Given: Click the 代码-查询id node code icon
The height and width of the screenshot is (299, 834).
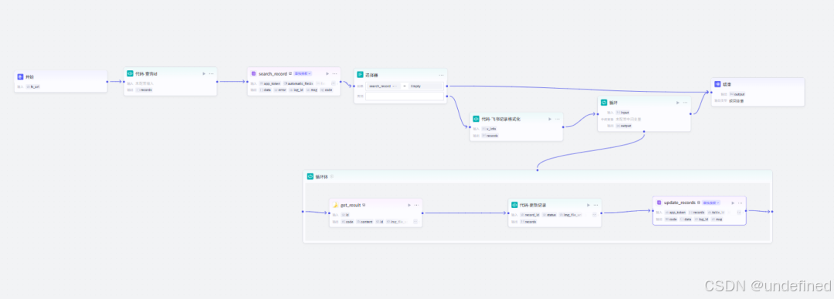Looking at the screenshot, I should pos(131,73).
